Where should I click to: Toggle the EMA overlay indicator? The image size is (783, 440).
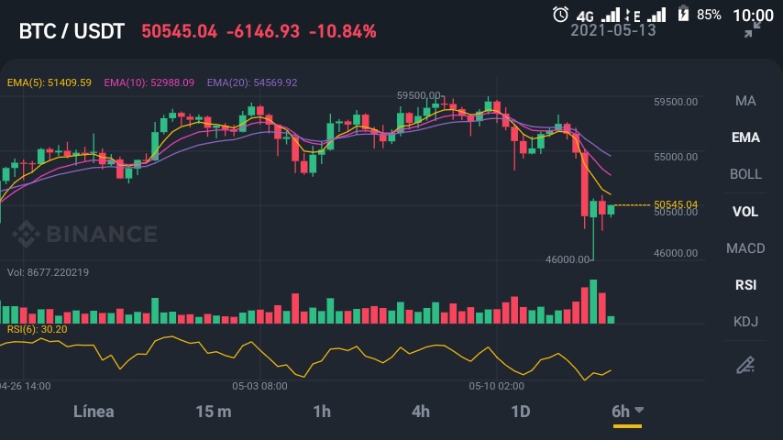(745, 137)
